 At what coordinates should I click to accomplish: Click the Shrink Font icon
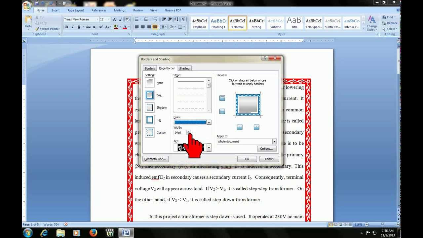tap(121, 20)
